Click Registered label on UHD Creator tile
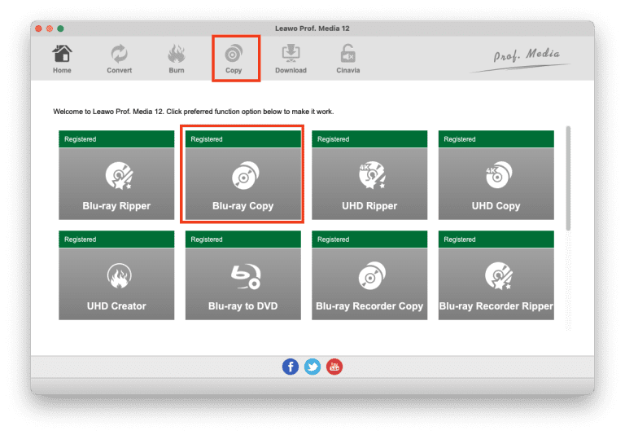This screenshot has width=625, height=435. coord(80,239)
